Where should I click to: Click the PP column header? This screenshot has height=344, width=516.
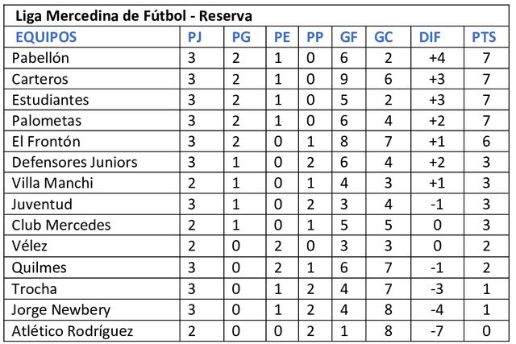point(314,36)
